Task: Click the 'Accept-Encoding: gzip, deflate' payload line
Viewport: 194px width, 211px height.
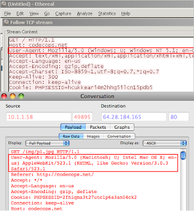Action: coord(54,191)
